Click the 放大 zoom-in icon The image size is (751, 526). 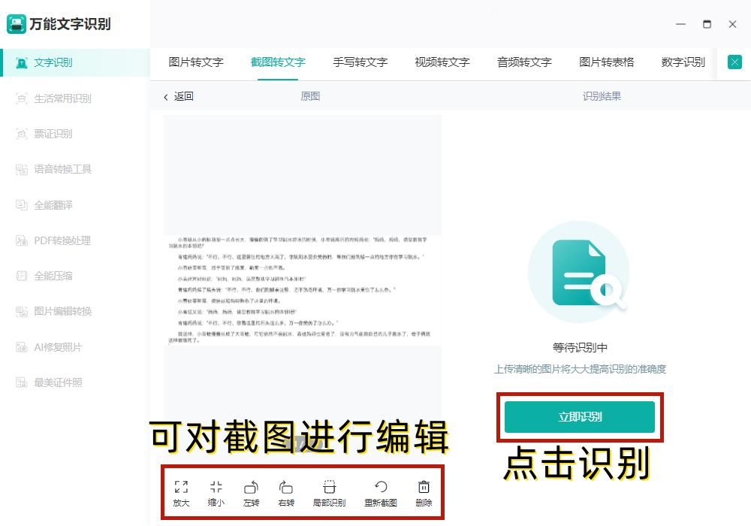tap(181, 487)
